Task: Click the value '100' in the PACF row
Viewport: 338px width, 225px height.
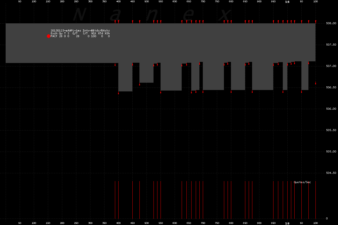Action: (x=94, y=36)
